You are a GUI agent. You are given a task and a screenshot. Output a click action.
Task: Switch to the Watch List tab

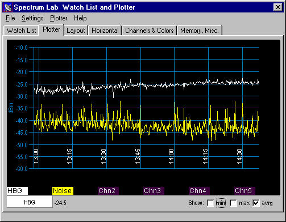click(21, 31)
